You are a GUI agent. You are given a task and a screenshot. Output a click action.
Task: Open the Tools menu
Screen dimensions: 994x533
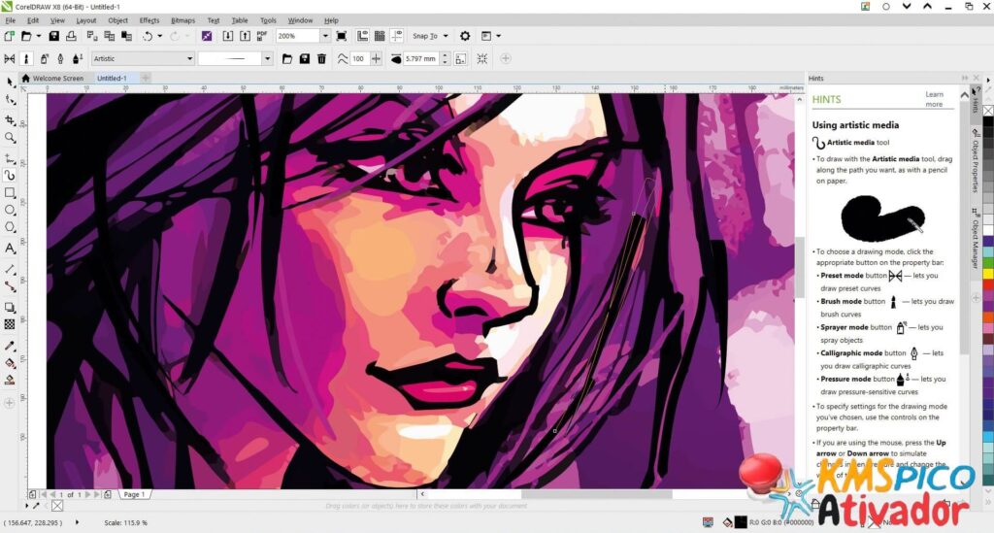(x=268, y=20)
